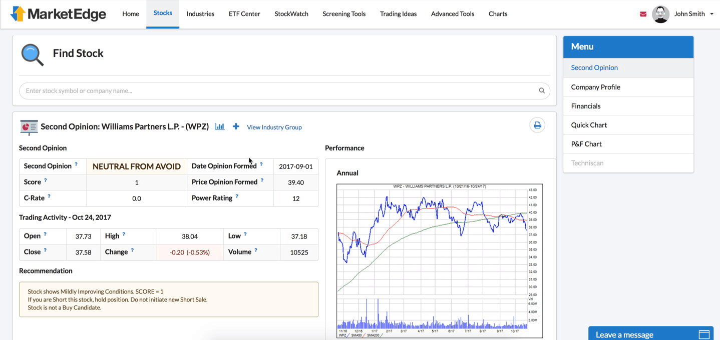
Task: Click the Low value 37.18
Action: click(x=299, y=236)
